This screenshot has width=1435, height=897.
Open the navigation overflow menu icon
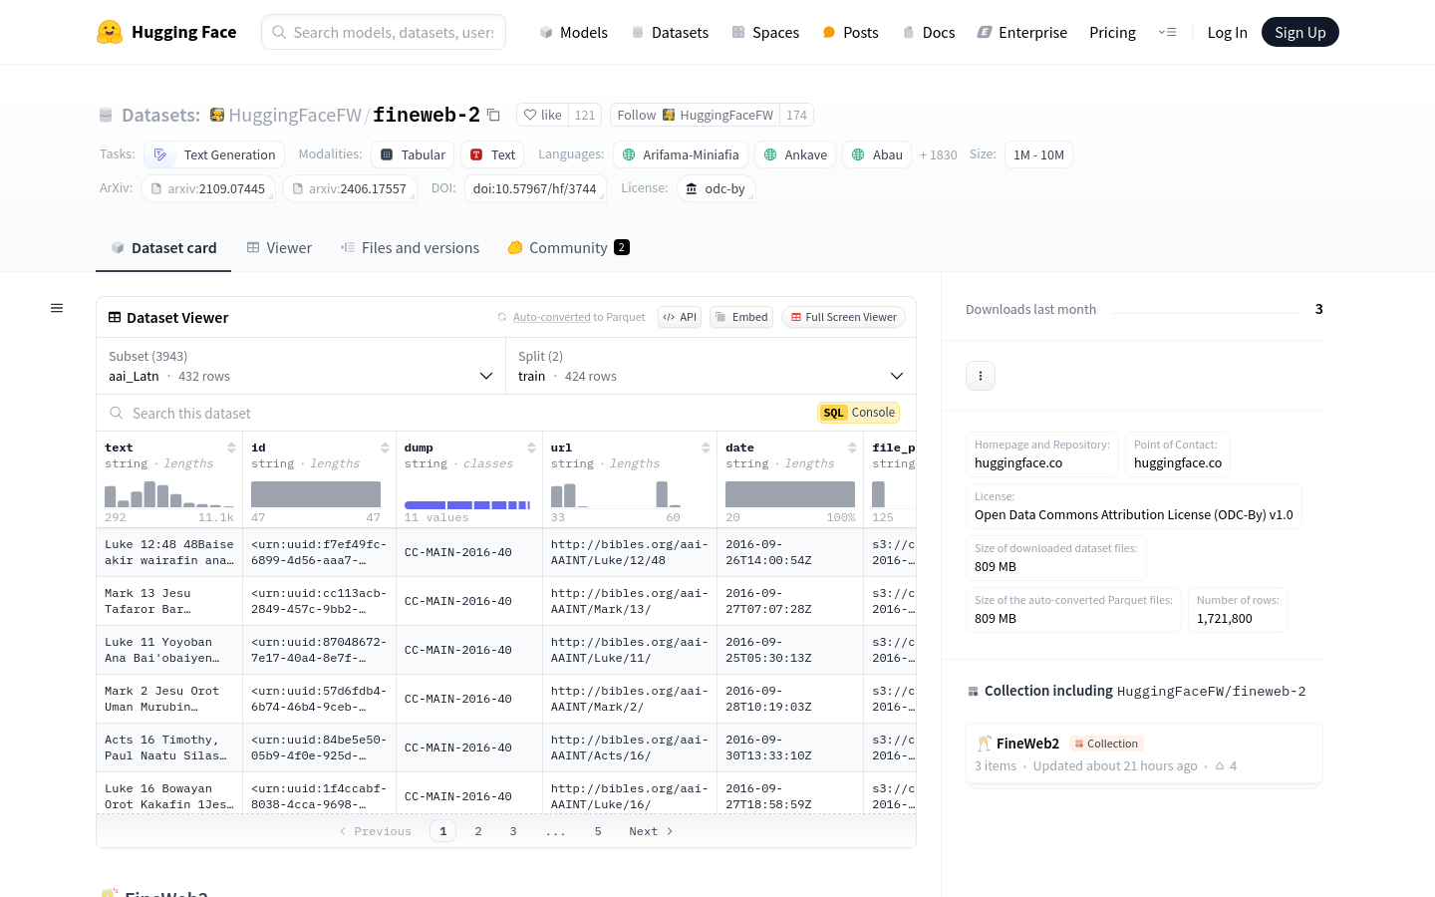click(x=1167, y=32)
